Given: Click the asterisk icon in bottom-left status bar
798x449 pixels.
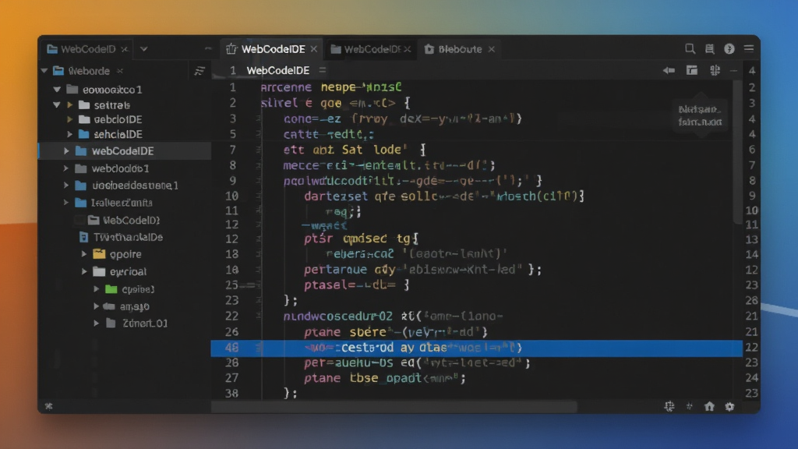Looking at the screenshot, I should point(49,406).
